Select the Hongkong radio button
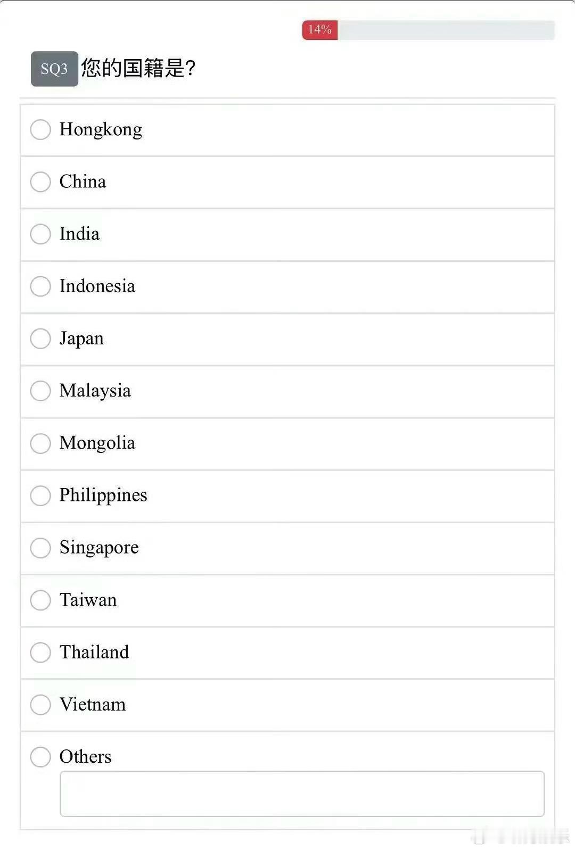This screenshot has height=850, width=575. (x=40, y=129)
